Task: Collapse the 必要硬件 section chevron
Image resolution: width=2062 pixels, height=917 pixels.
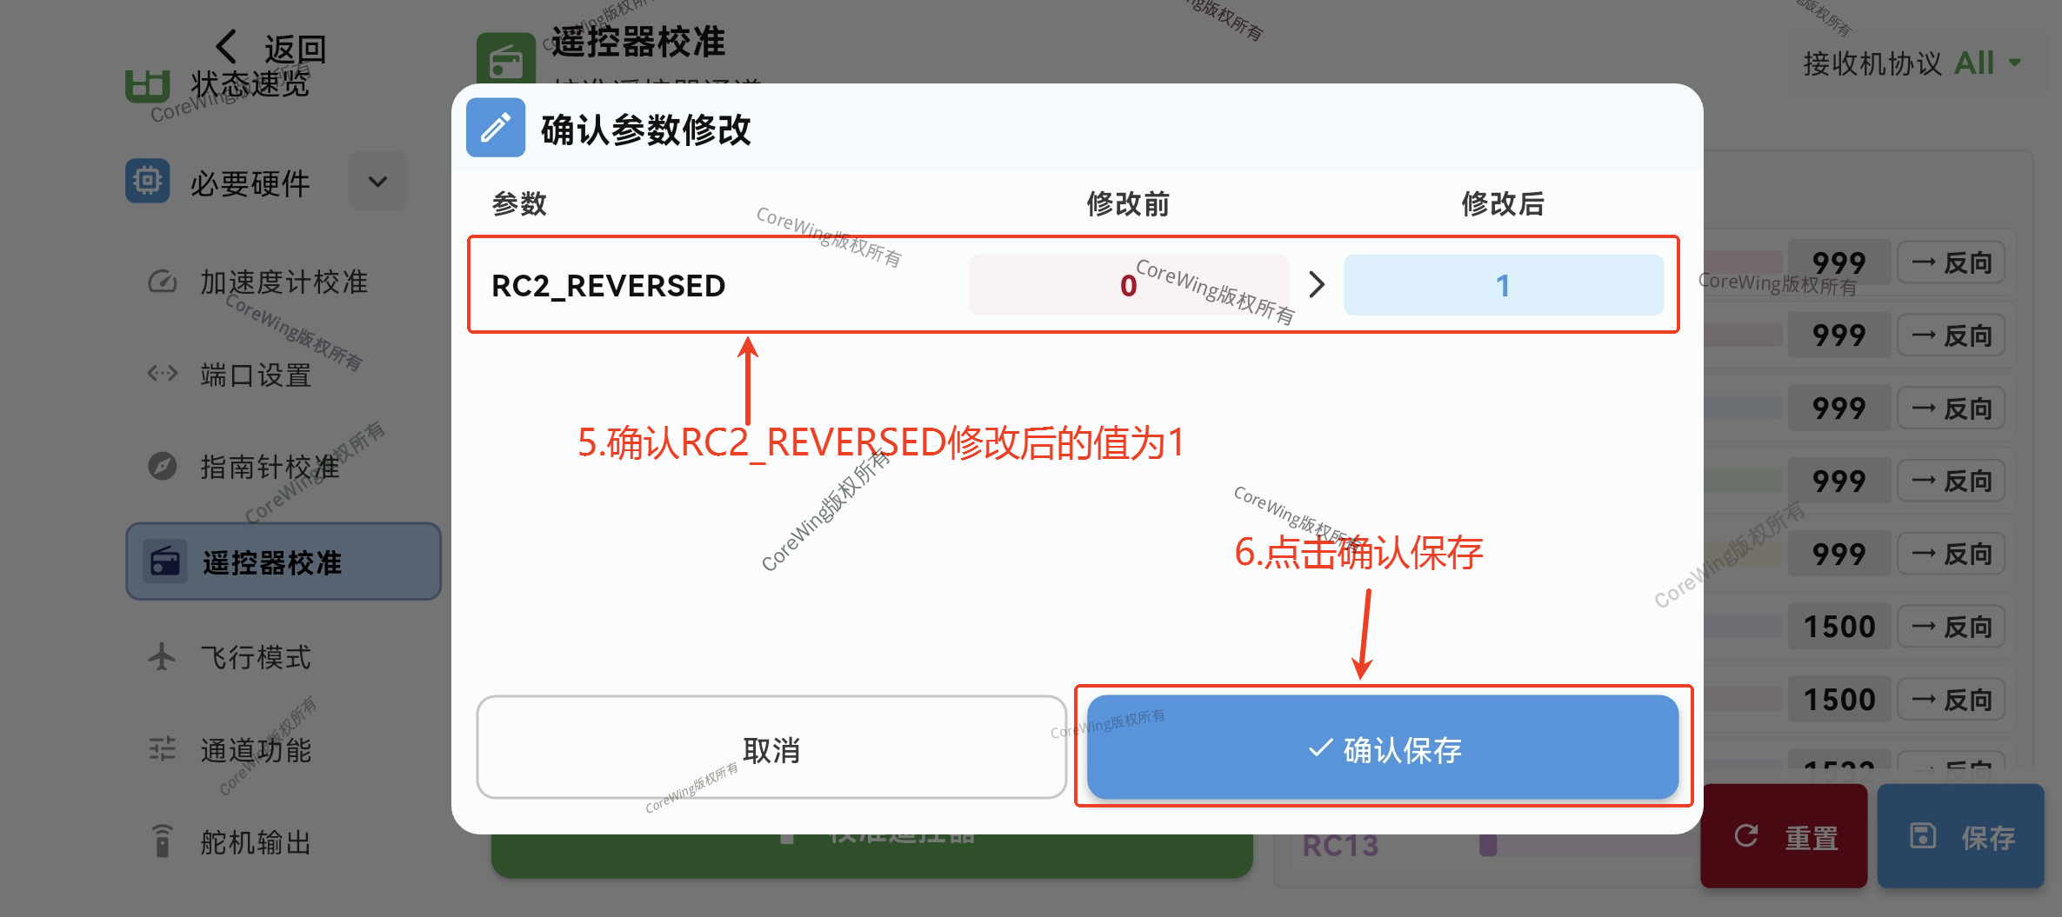Action: (x=377, y=182)
